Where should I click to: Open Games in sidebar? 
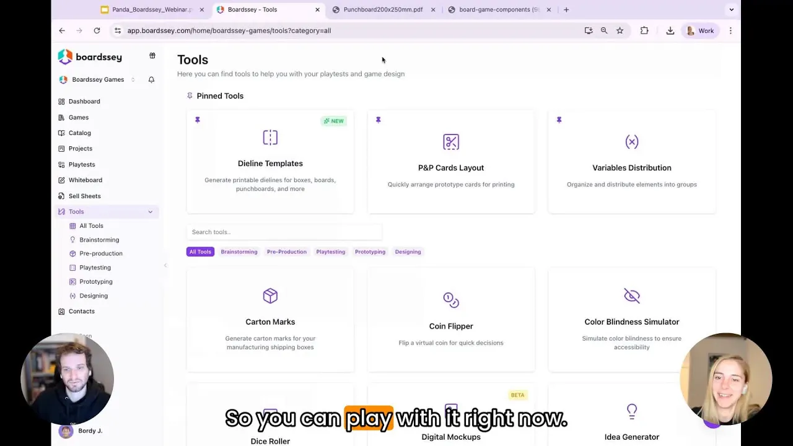point(79,117)
